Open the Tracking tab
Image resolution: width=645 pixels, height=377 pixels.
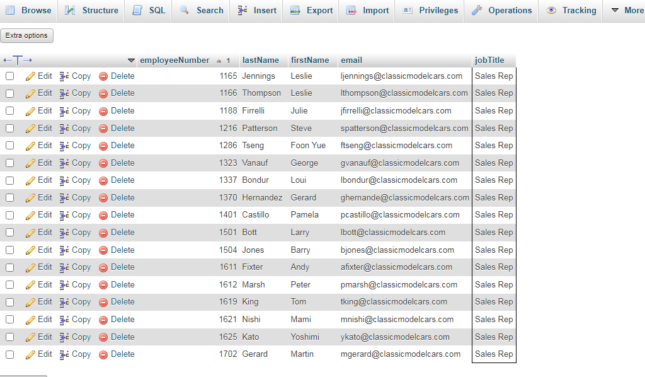point(571,10)
